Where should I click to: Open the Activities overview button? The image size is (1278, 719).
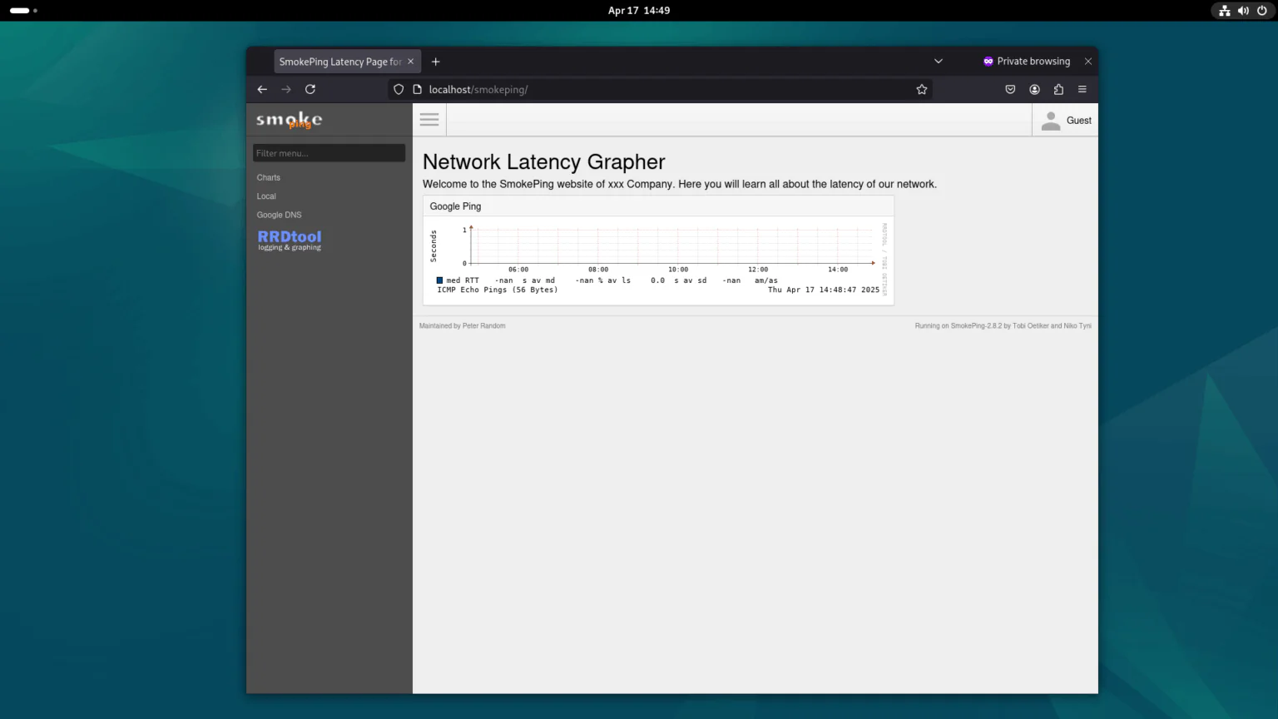pos(23,11)
